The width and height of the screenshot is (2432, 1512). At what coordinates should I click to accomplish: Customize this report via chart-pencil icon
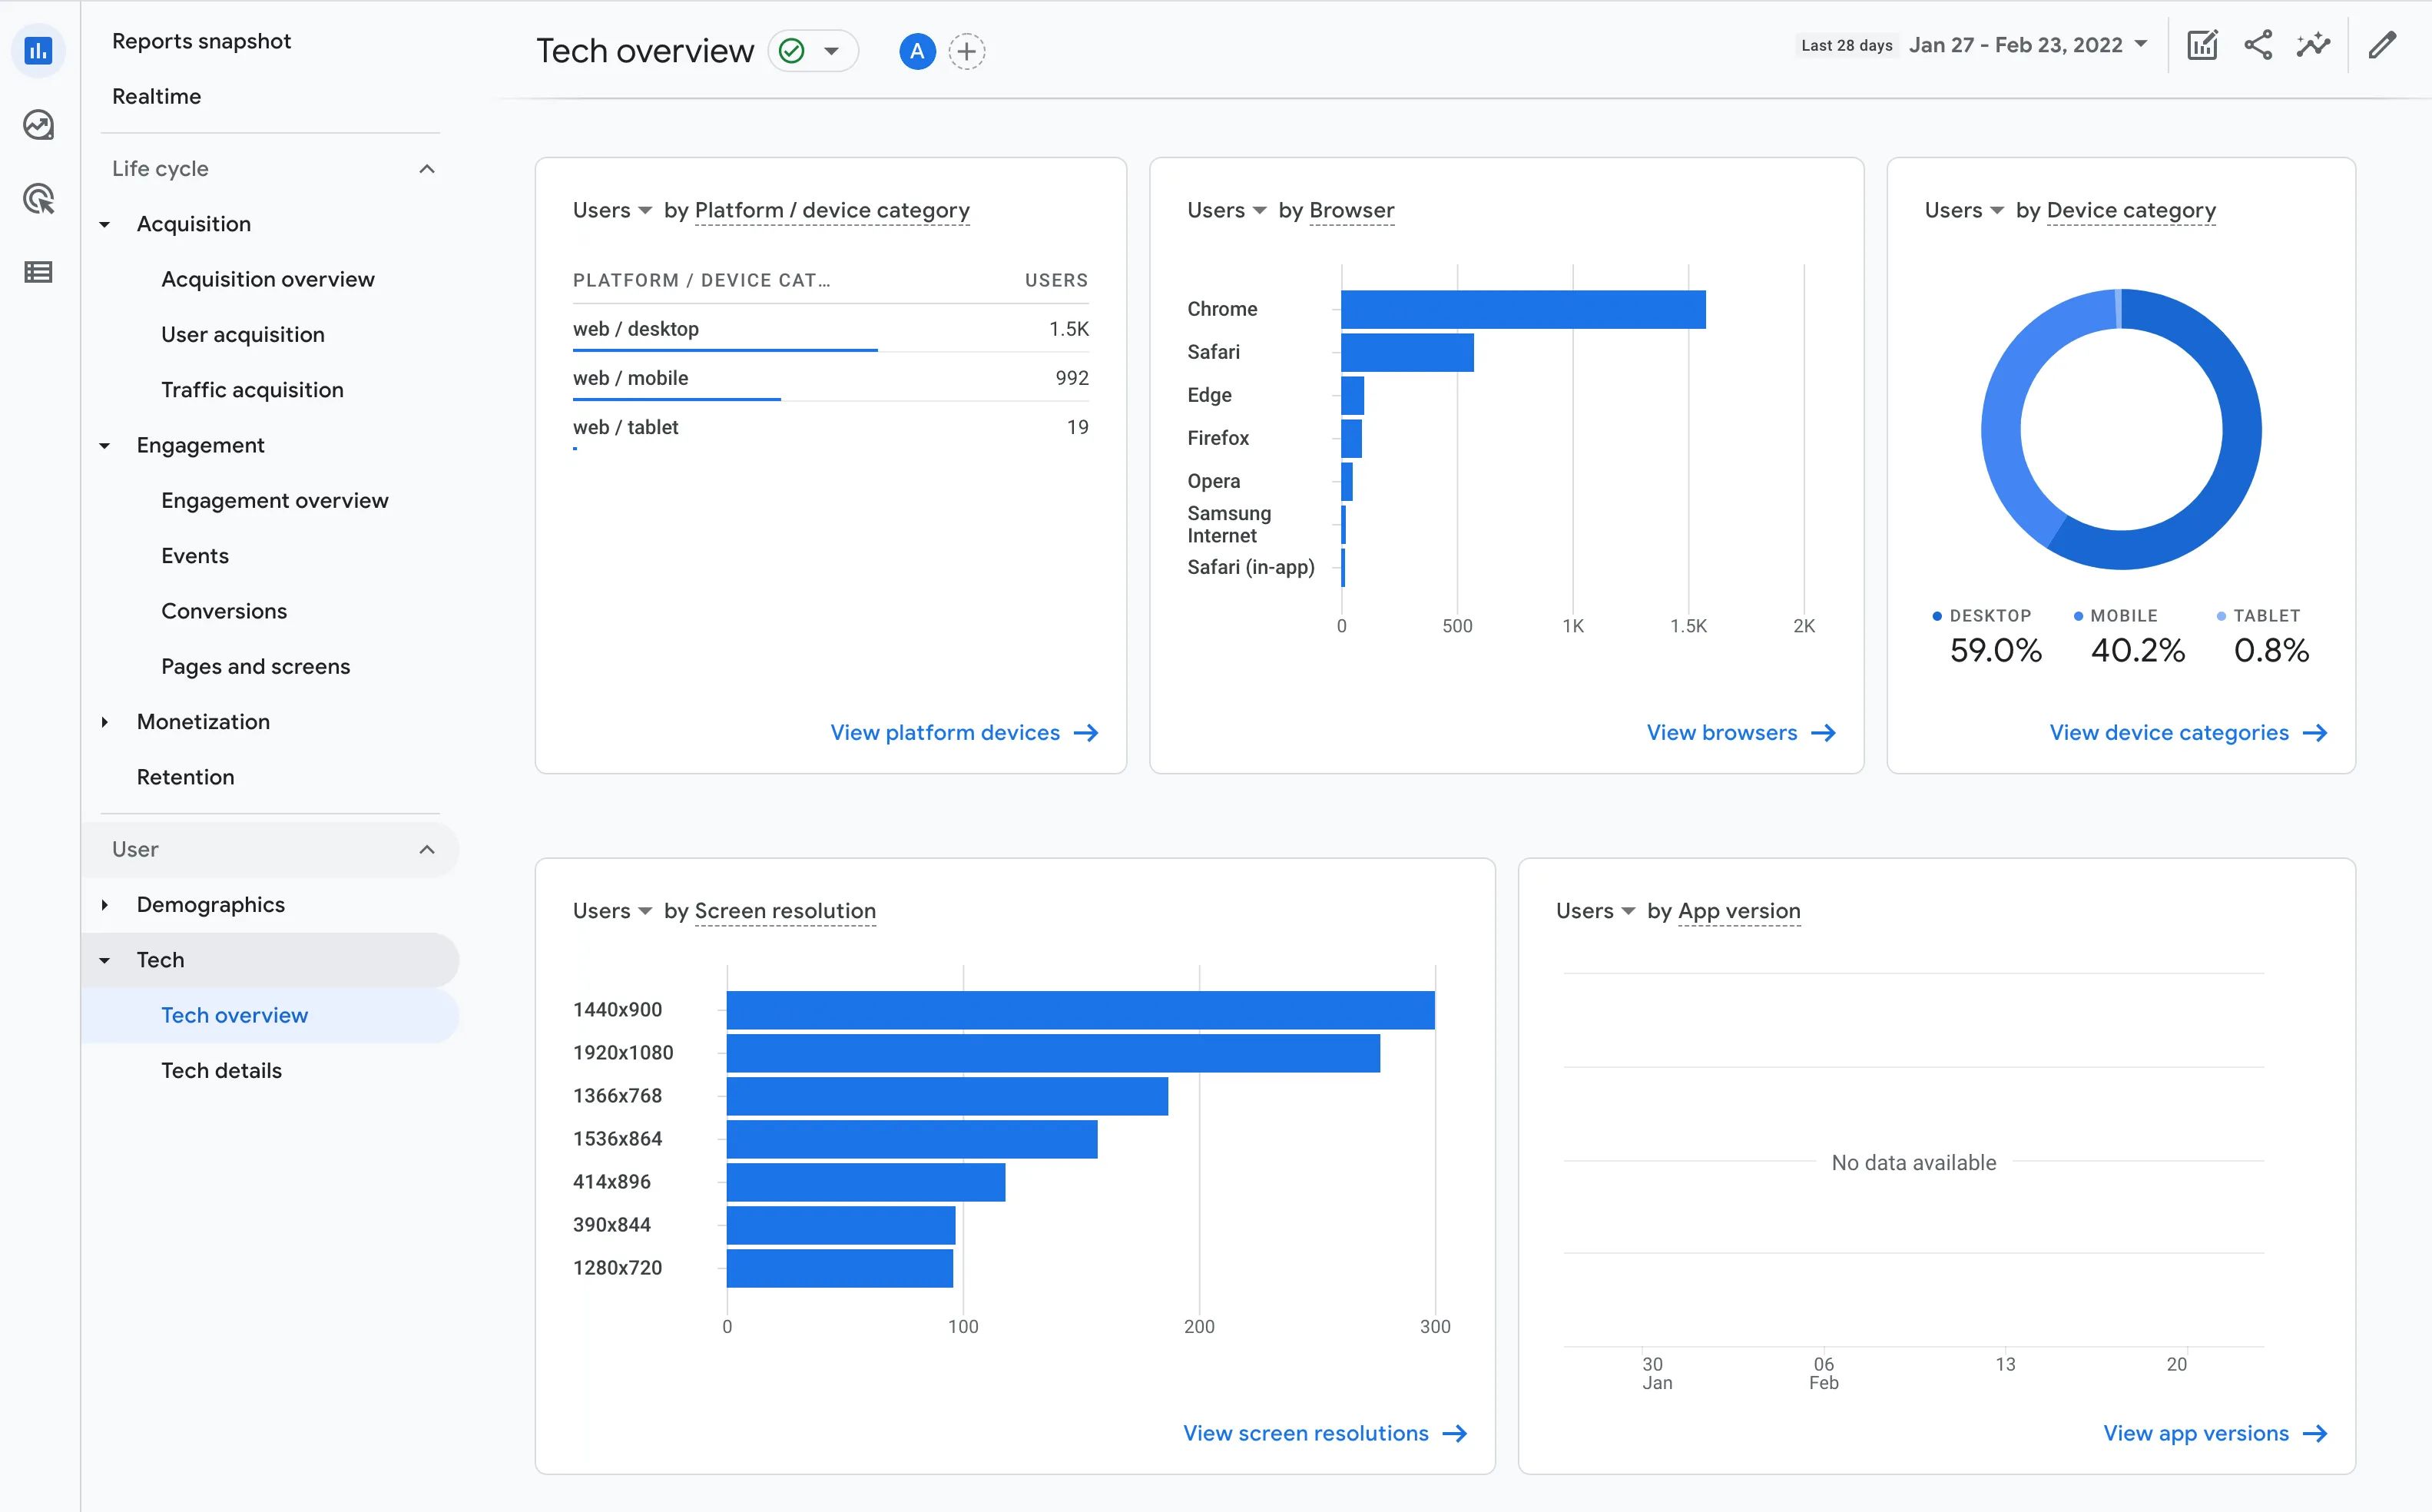pyautogui.click(x=2203, y=45)
